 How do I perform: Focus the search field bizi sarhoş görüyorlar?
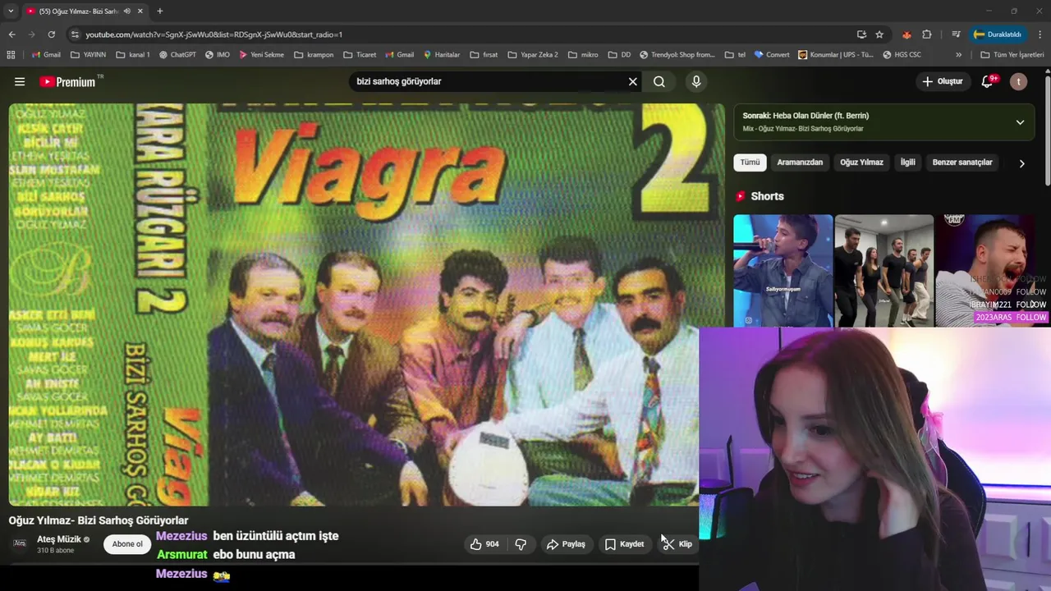point(489,81)
